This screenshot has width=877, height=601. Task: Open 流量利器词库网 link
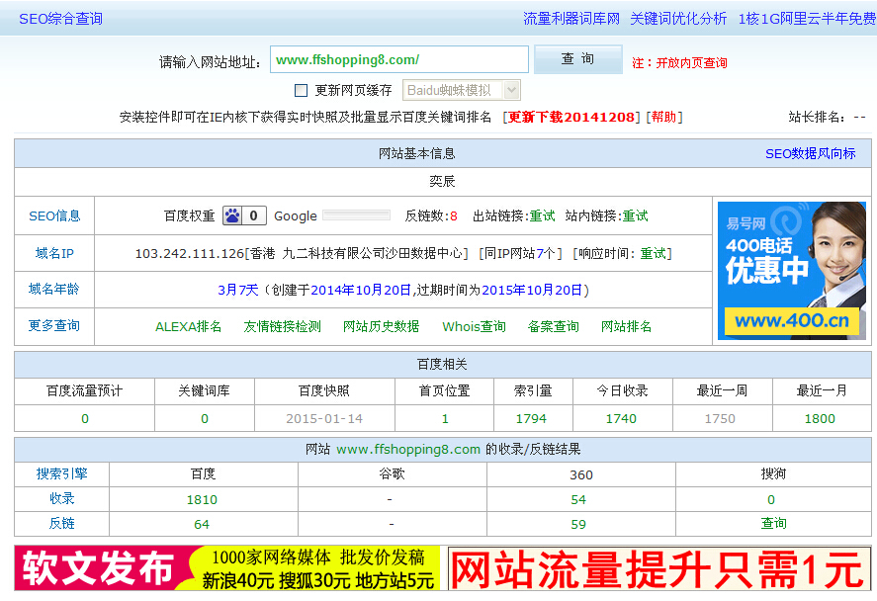point(571,19)
